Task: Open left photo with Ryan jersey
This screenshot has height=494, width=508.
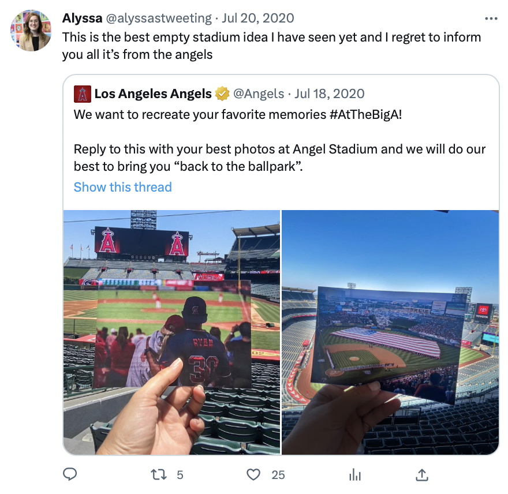Action: pyautogui.click(x=171, y=332)
